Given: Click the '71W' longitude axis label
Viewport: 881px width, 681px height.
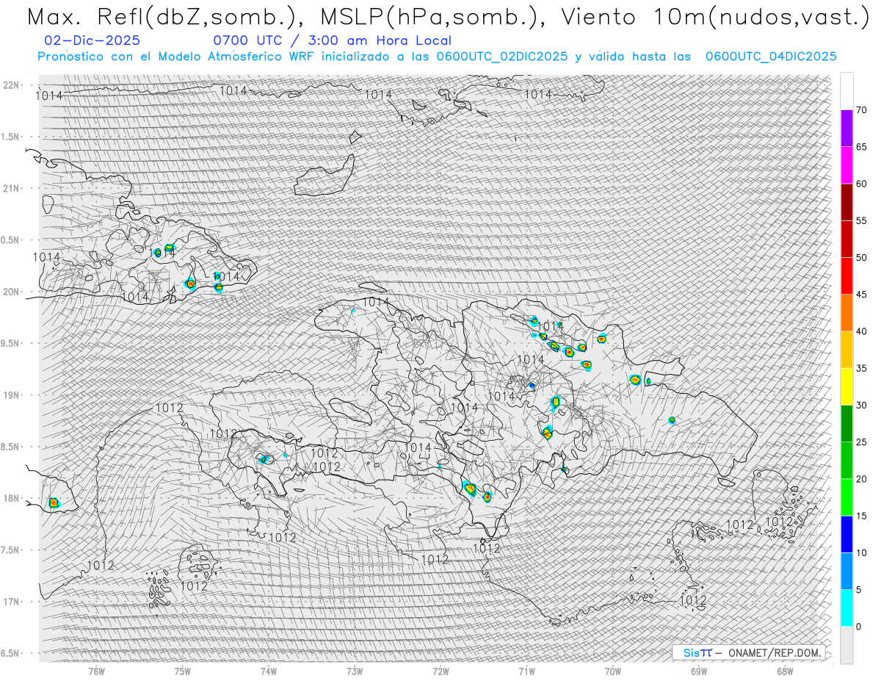Looking at the screenshot, I should click(x=526, y=670).
